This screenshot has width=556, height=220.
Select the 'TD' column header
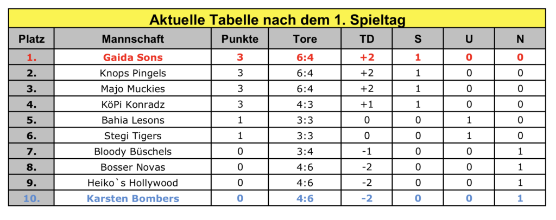[367, 39]
